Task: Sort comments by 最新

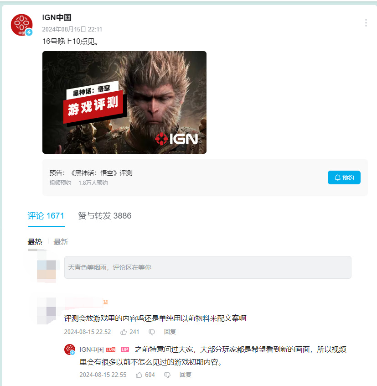Action: tap(61, 242)
